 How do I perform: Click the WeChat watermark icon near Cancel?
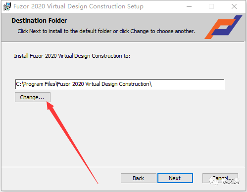click(x=214, y=181)
